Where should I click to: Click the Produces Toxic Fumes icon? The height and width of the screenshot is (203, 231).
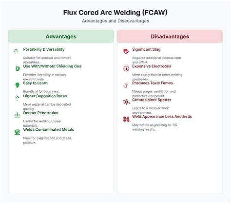click(126, 85)
